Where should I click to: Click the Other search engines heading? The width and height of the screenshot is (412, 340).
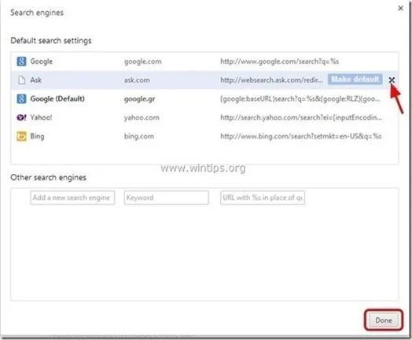tap(48, 178)
